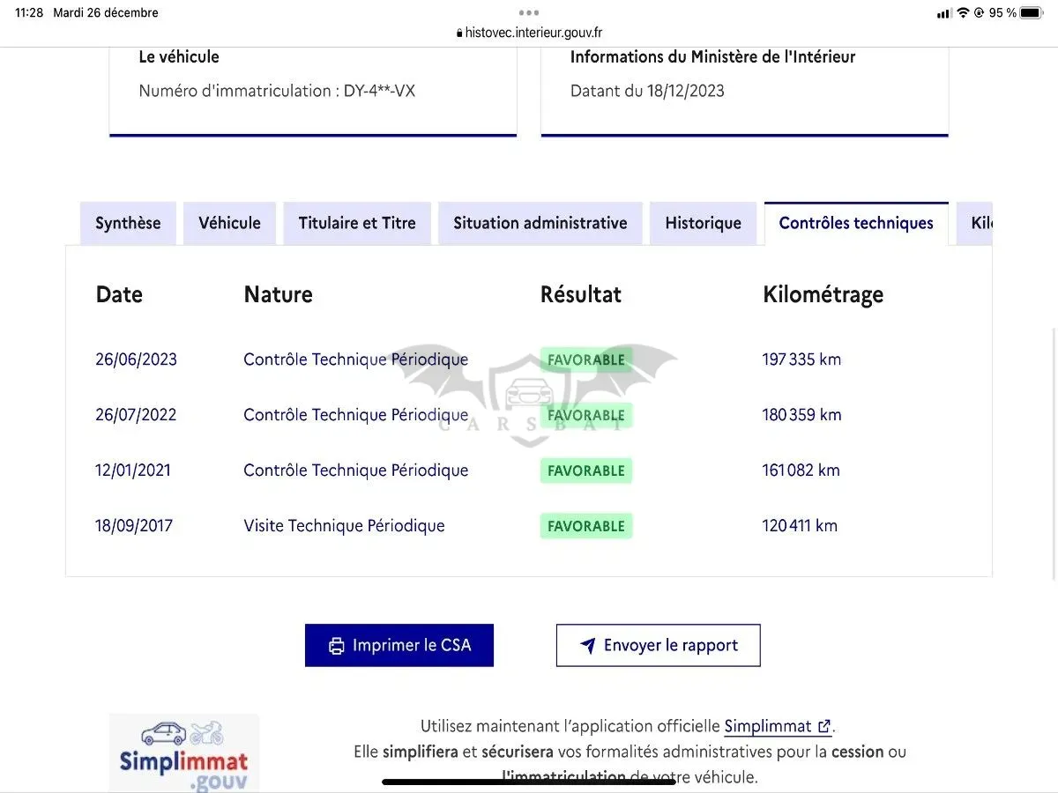Open the Véhicule tab
Screen dimensions: 1058x793
[229, 223]
